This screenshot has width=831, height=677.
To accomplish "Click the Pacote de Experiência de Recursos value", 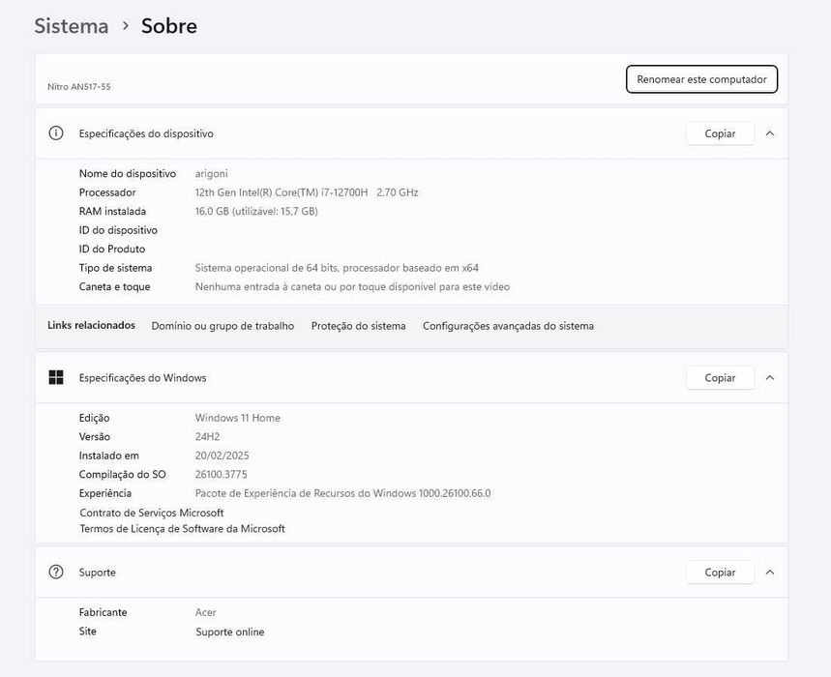I will click(x=342, y=493).
